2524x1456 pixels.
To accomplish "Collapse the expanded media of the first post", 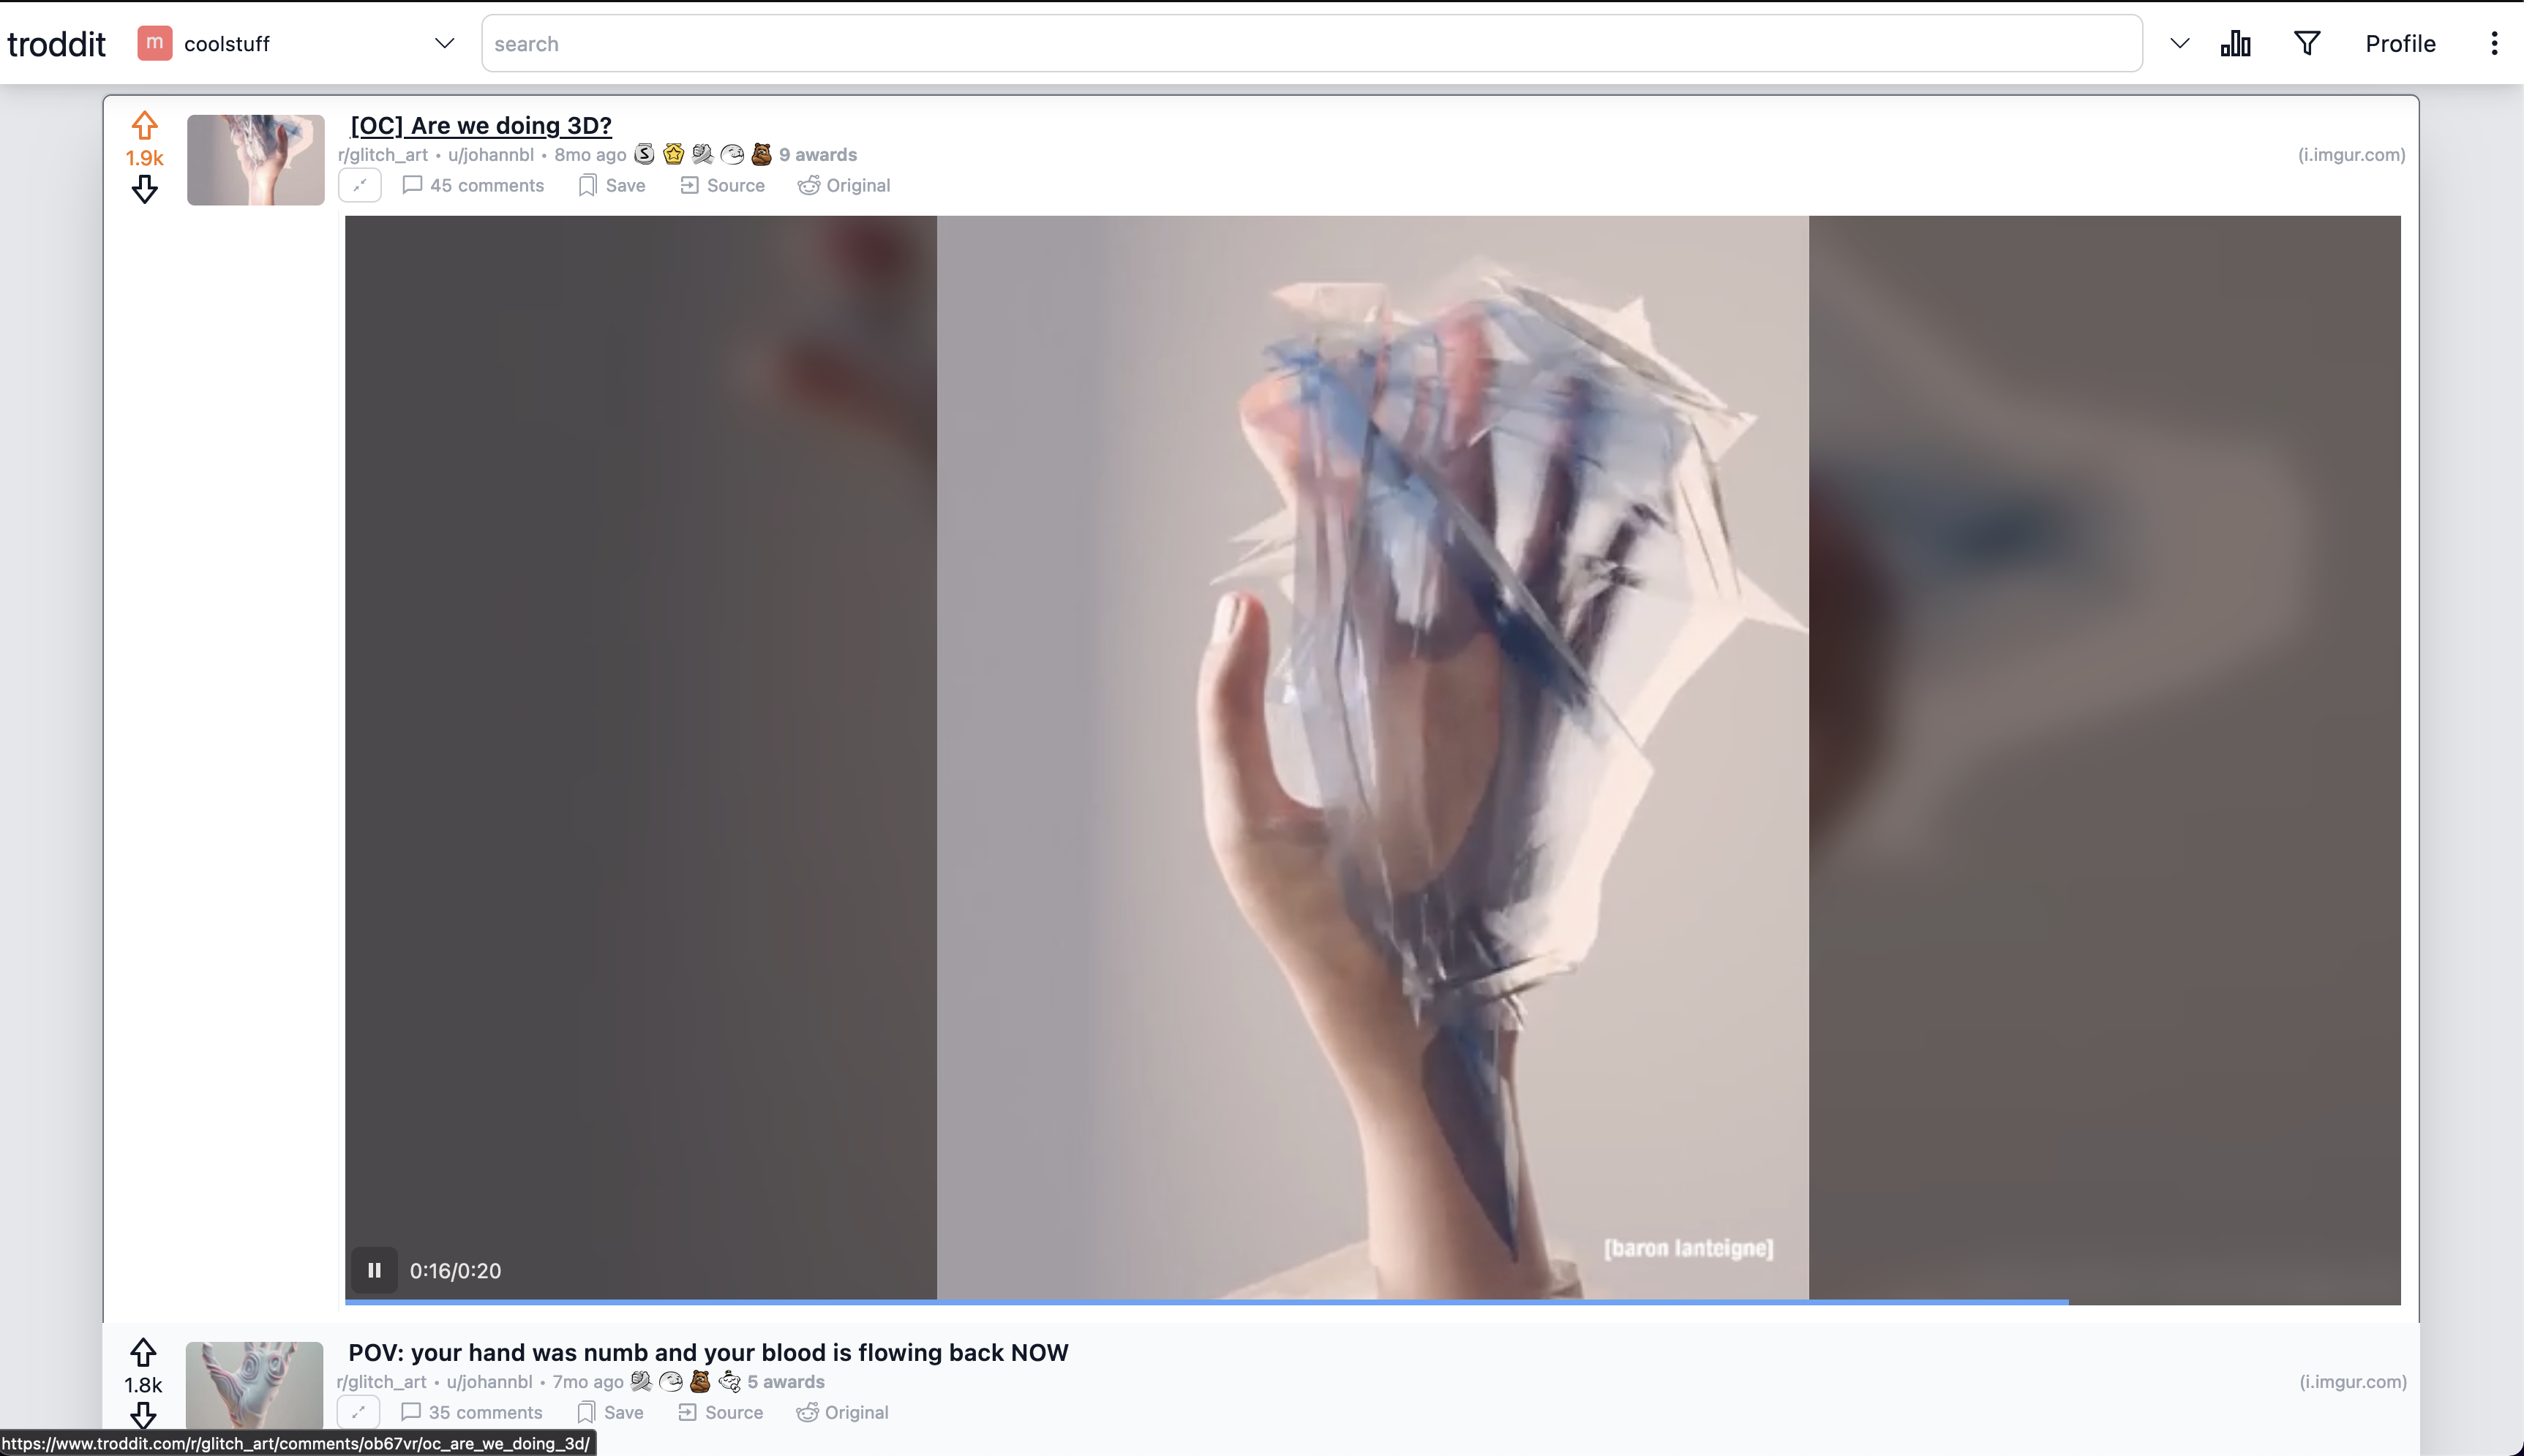I will [360, 185].
